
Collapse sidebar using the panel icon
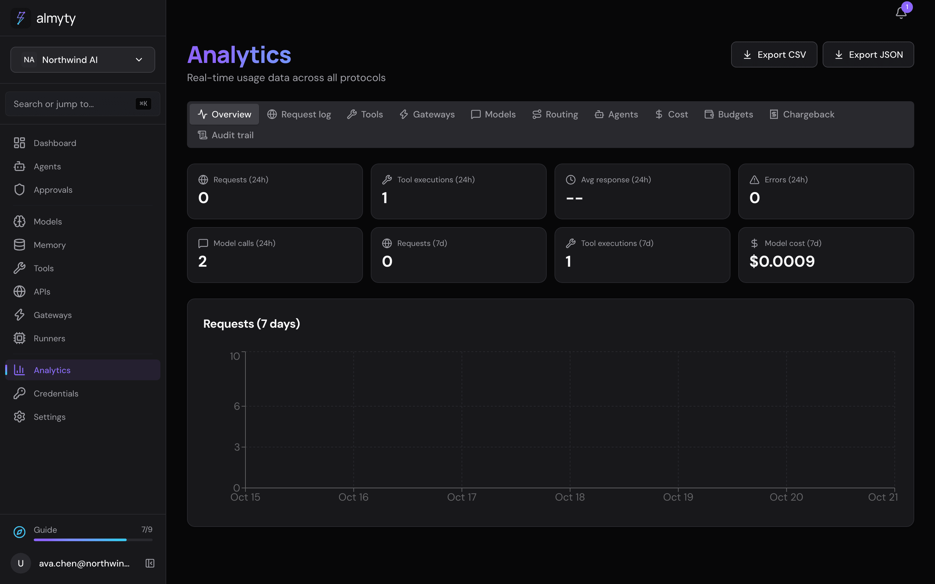click(150, 563)
